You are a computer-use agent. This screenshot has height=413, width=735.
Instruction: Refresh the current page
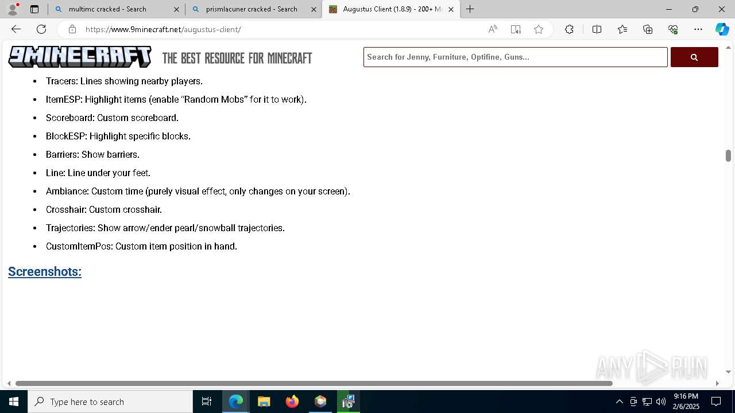click(41, 29)
